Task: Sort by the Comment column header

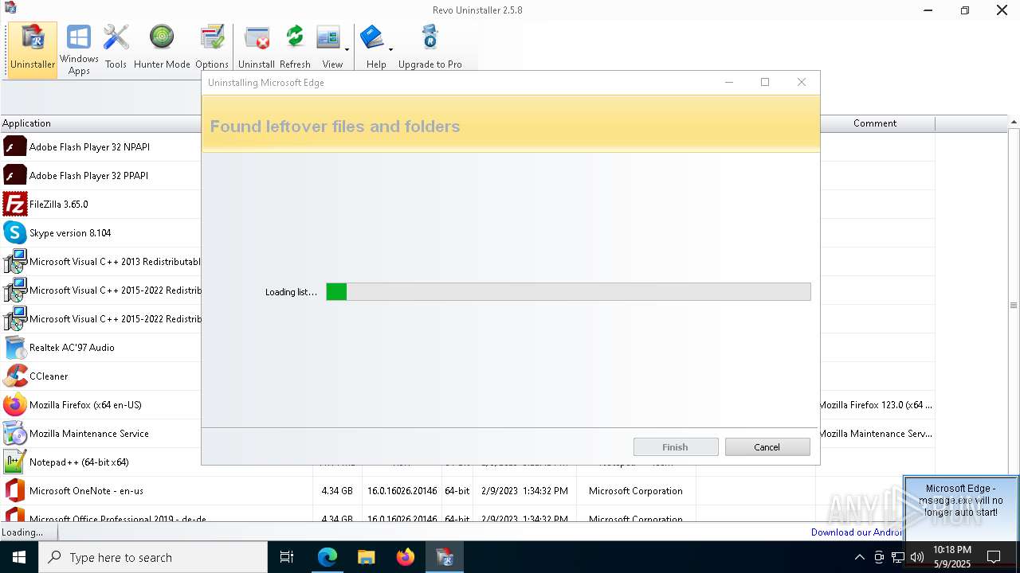Action: (875, 123)
